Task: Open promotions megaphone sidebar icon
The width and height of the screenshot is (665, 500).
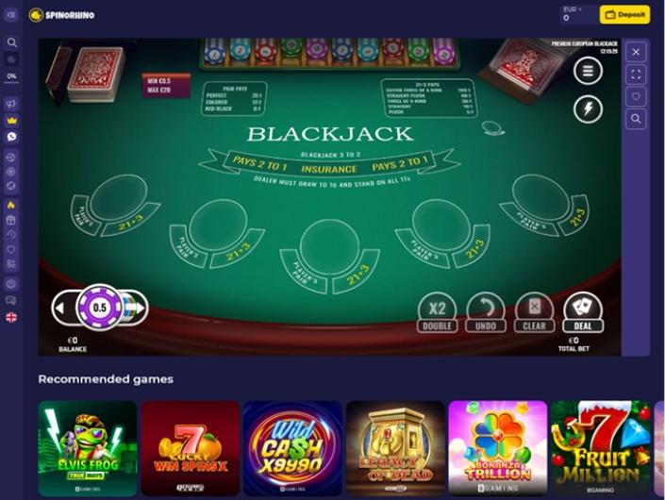Action: 12,104
